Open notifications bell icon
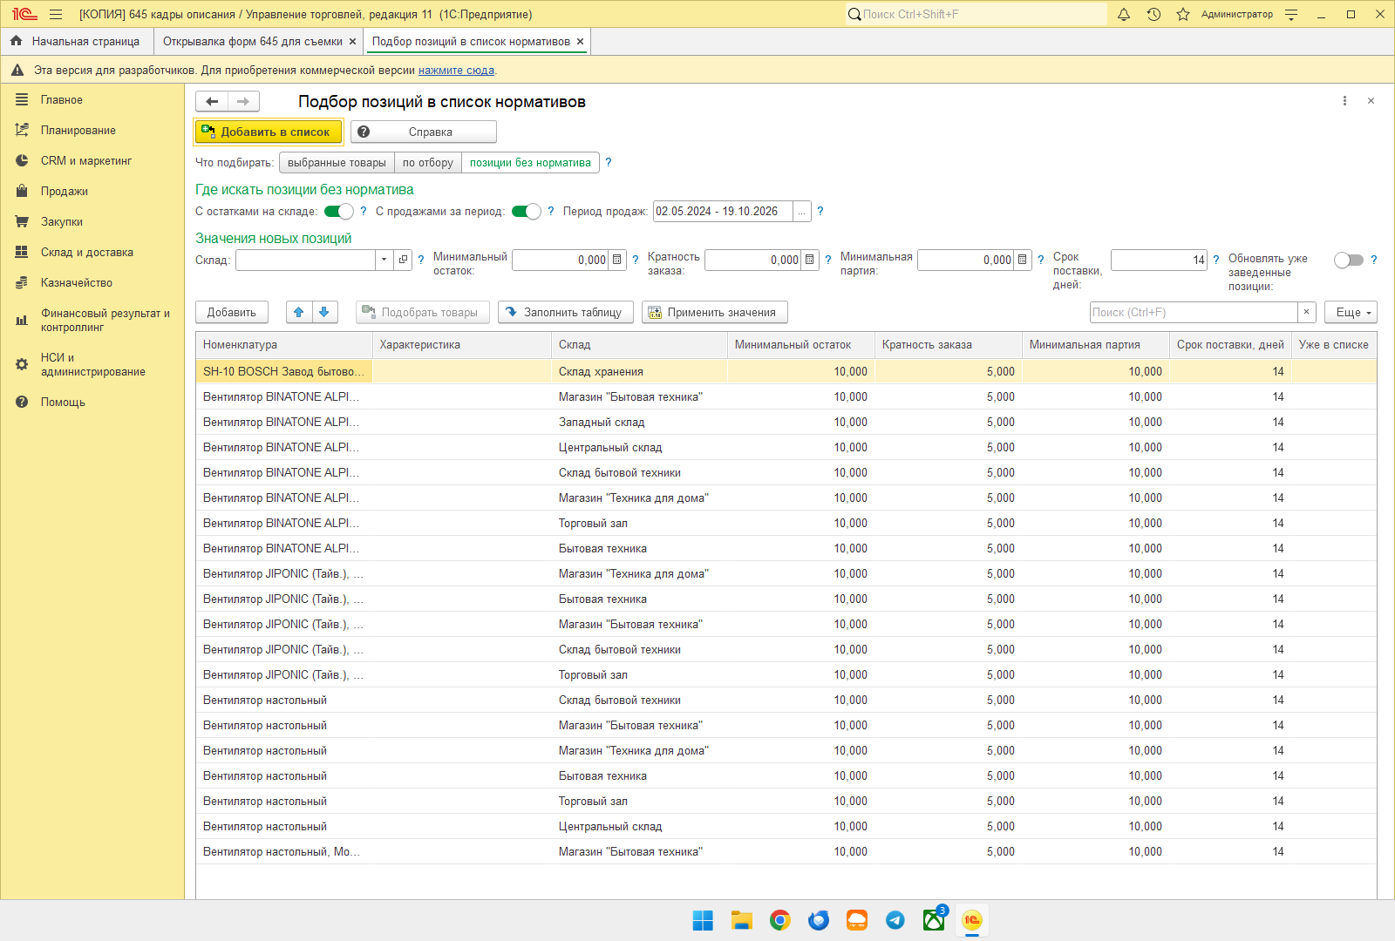The width and height of the screenshot is (1395, 941). (1124, 14)
